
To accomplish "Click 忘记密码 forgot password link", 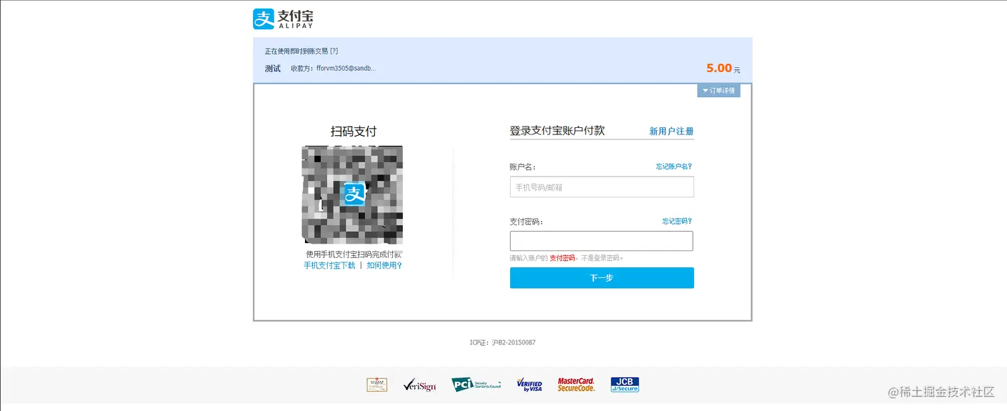I will (x=677, y=220).
